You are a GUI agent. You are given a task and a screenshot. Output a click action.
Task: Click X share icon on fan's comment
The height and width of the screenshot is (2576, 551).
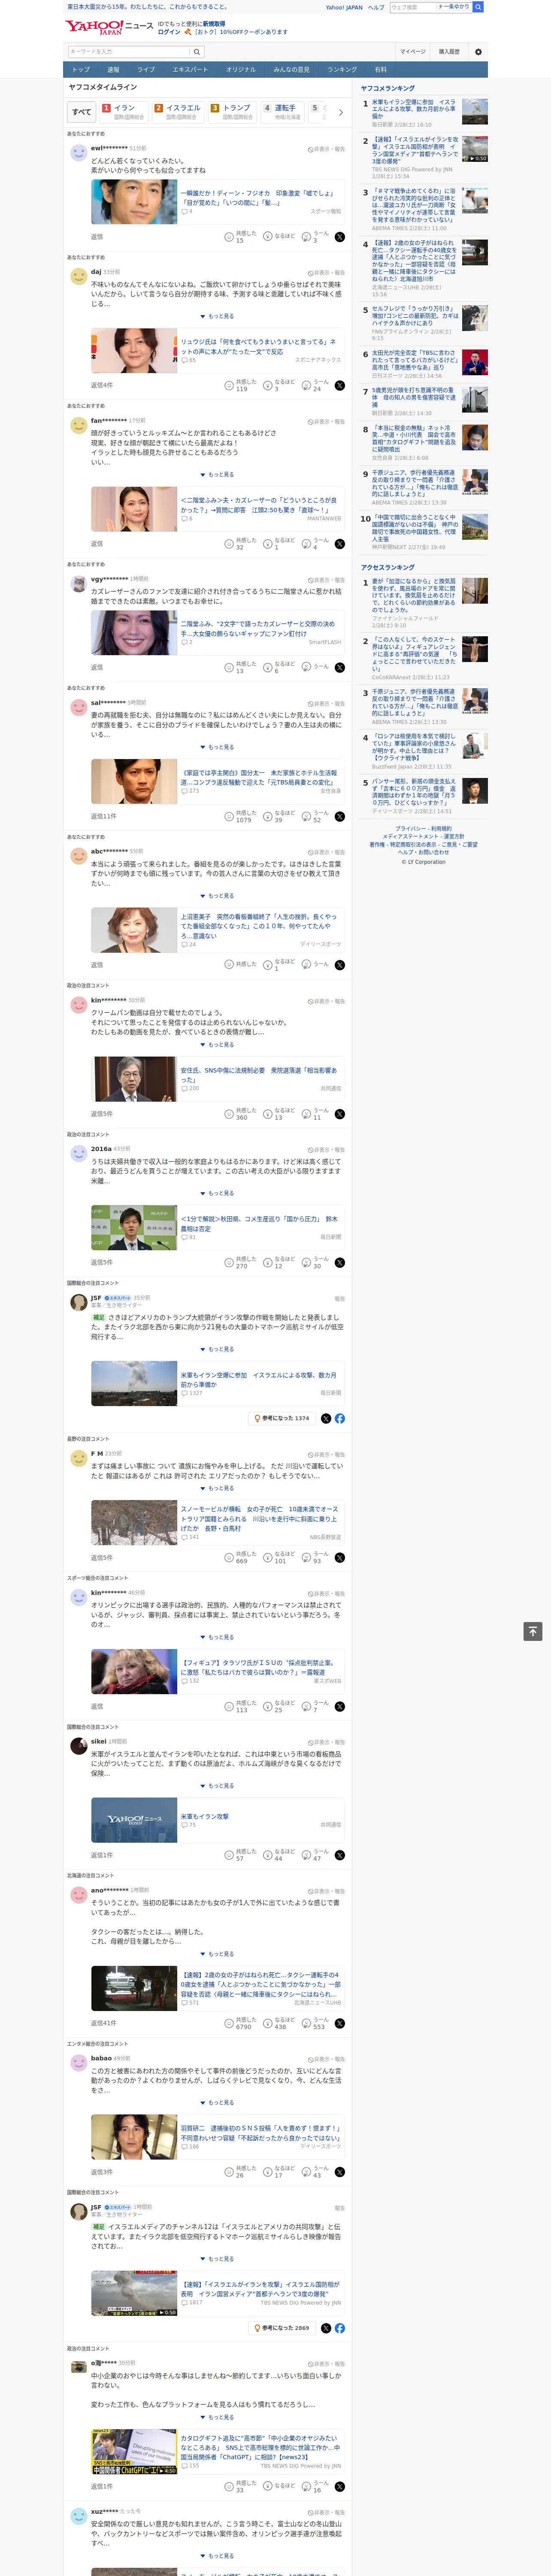point(340,544)
